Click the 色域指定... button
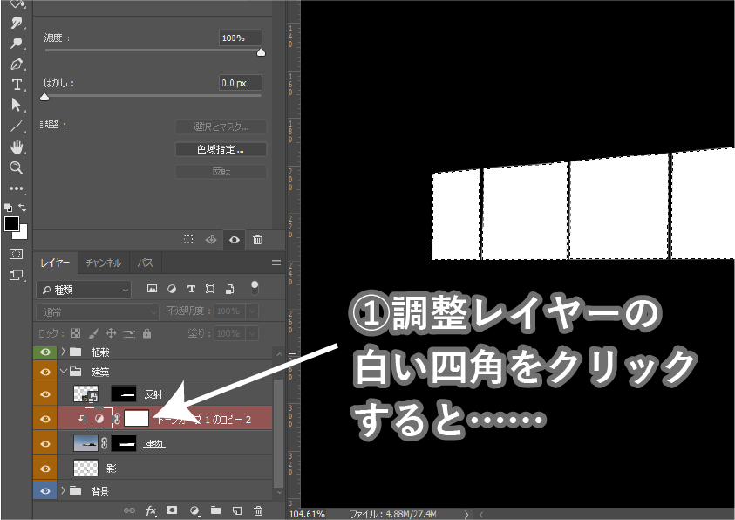 [x=221, y=149]
